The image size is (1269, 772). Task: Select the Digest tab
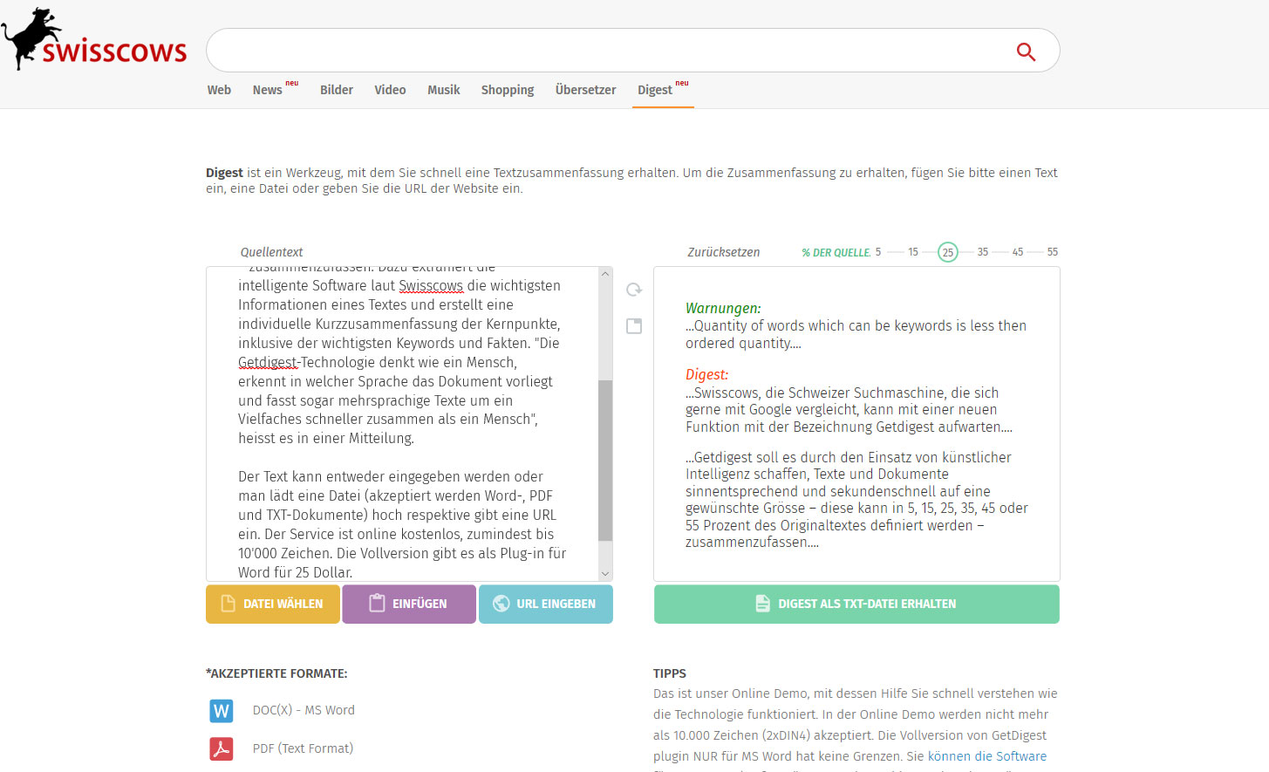(x=655, y=90)
